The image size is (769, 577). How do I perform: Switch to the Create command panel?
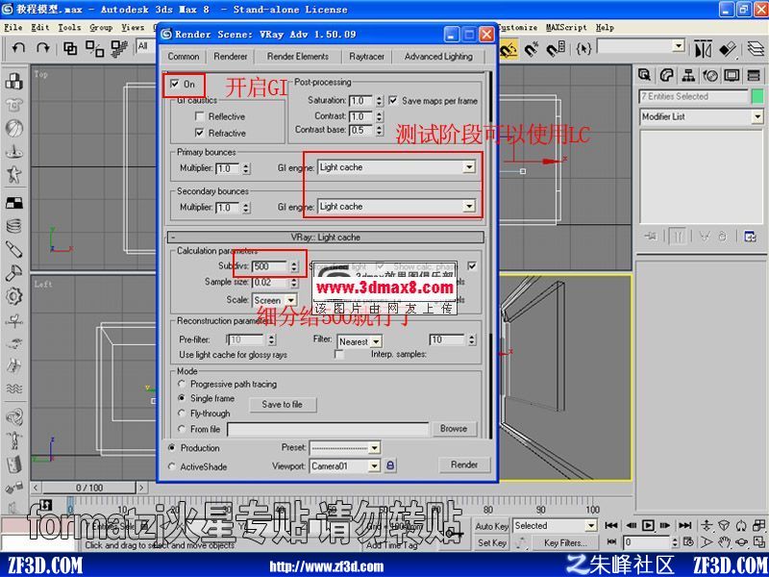pos(644,75)
